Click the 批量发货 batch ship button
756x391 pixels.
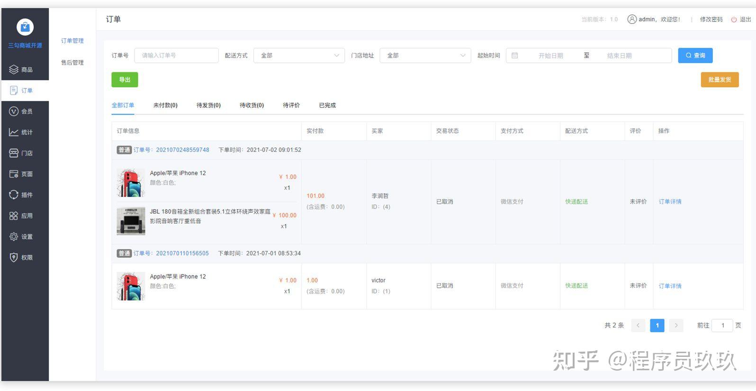click(x=720, y=80)
